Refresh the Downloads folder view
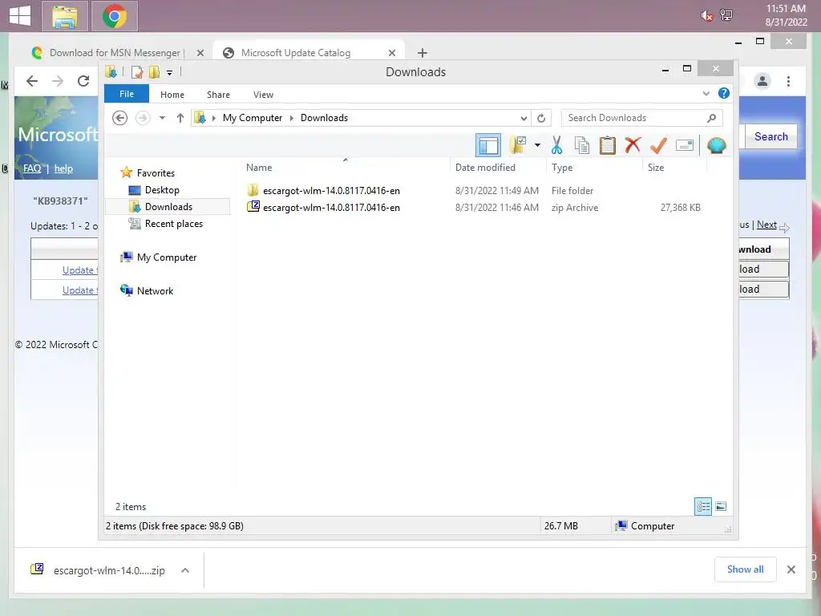This screenshot has height=616, width=821. [x=541, y=118]
